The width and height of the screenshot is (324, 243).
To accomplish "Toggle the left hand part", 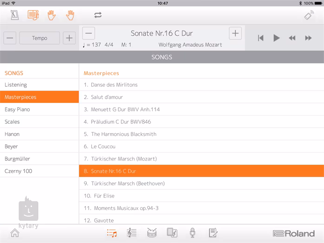I will [52, 15].
